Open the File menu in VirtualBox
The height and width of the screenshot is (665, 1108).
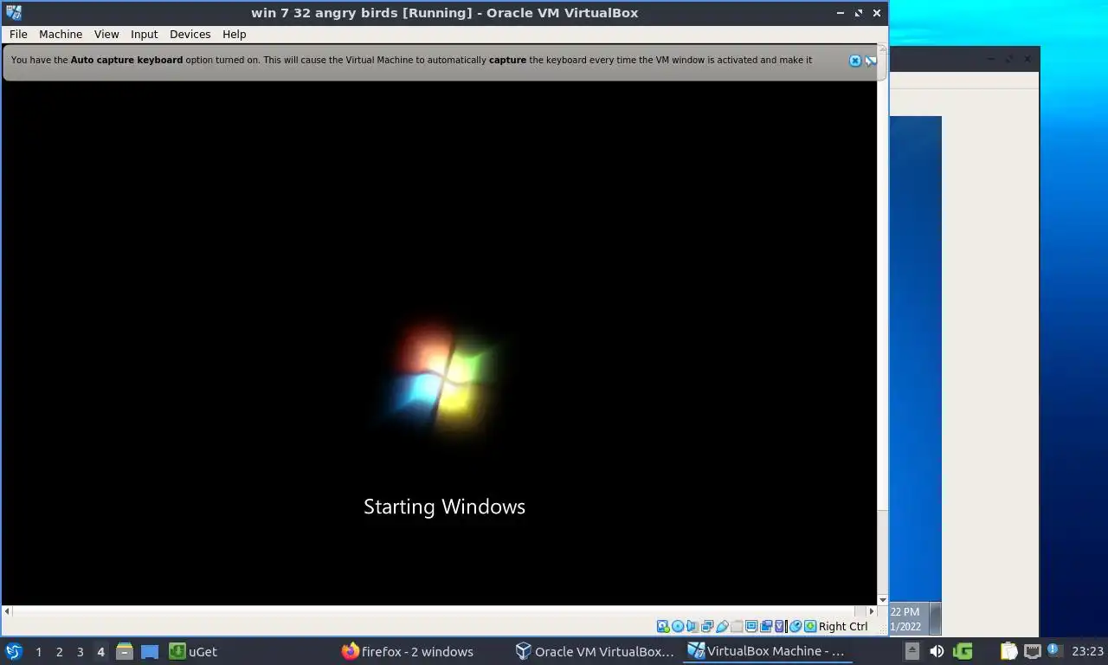point(18,35)
